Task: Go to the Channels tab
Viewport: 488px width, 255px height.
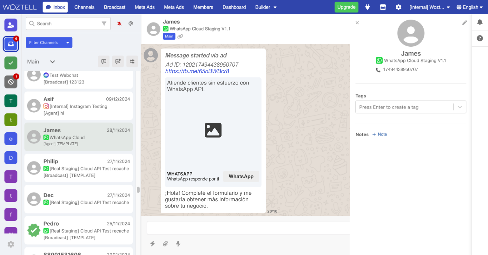Action: [x=84, y=7]
